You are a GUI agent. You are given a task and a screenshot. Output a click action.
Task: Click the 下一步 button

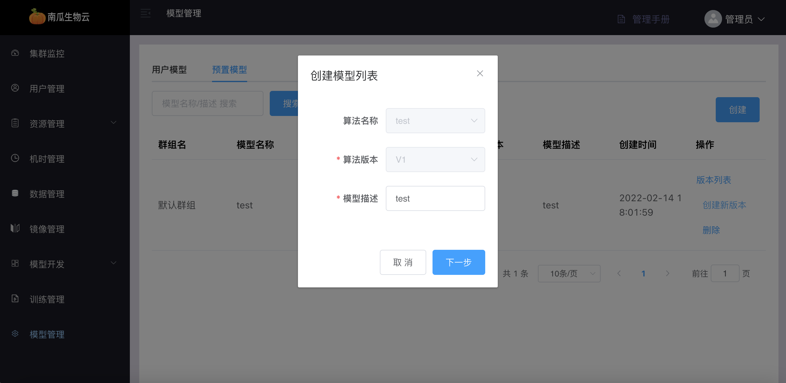coord(459,262)
